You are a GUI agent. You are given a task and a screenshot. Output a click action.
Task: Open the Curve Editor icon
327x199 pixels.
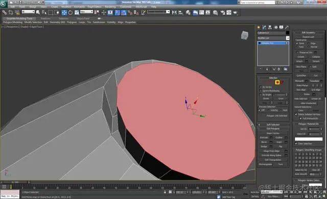pos(201,12)
